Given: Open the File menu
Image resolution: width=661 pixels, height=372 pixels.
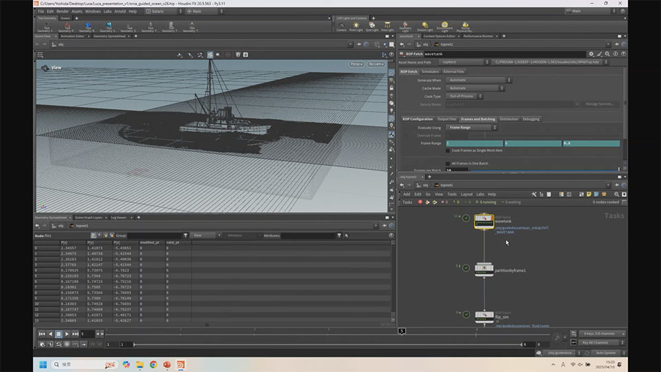Looking at the screenshot, I should click(41, 11).
